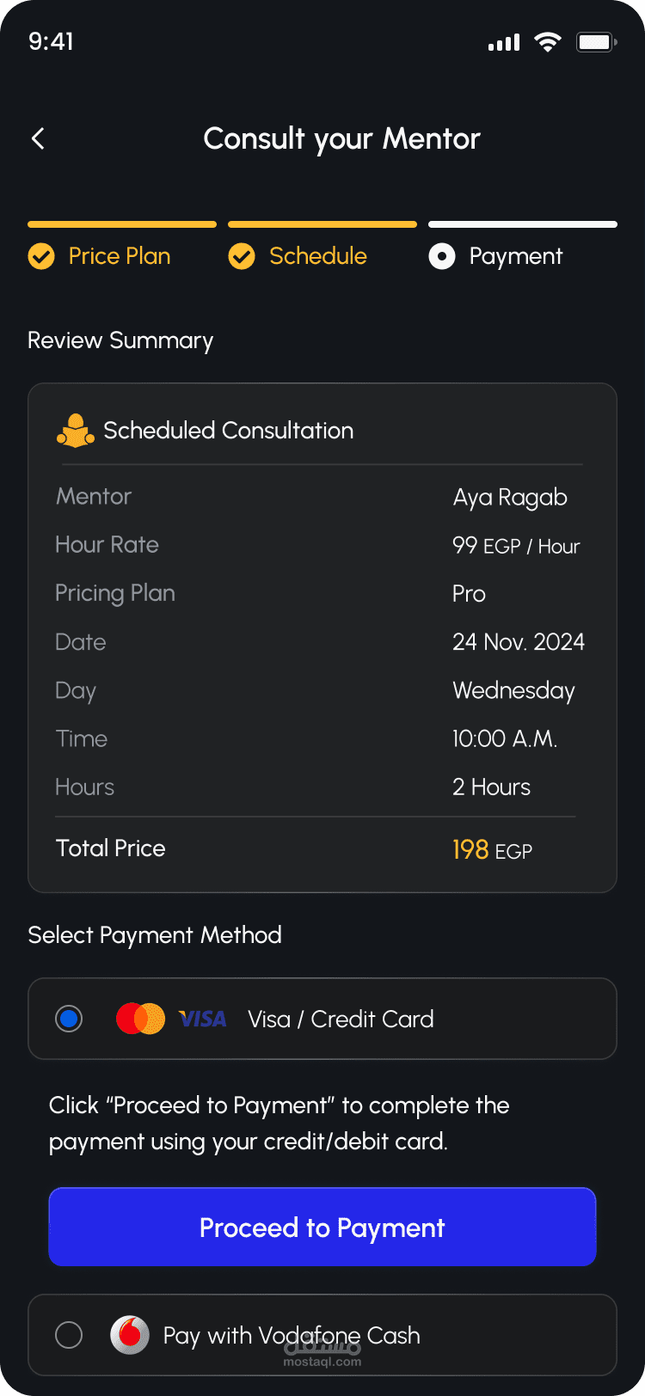Open the Payment step tab
This screenshot has width=645, height=1396.
(x=515, y=256)
